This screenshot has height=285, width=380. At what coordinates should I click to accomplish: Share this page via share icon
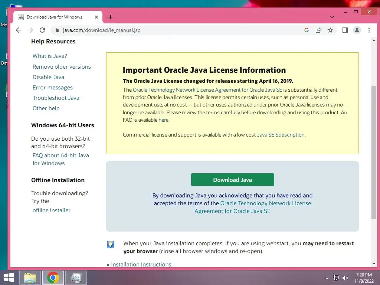pos(318,30)
